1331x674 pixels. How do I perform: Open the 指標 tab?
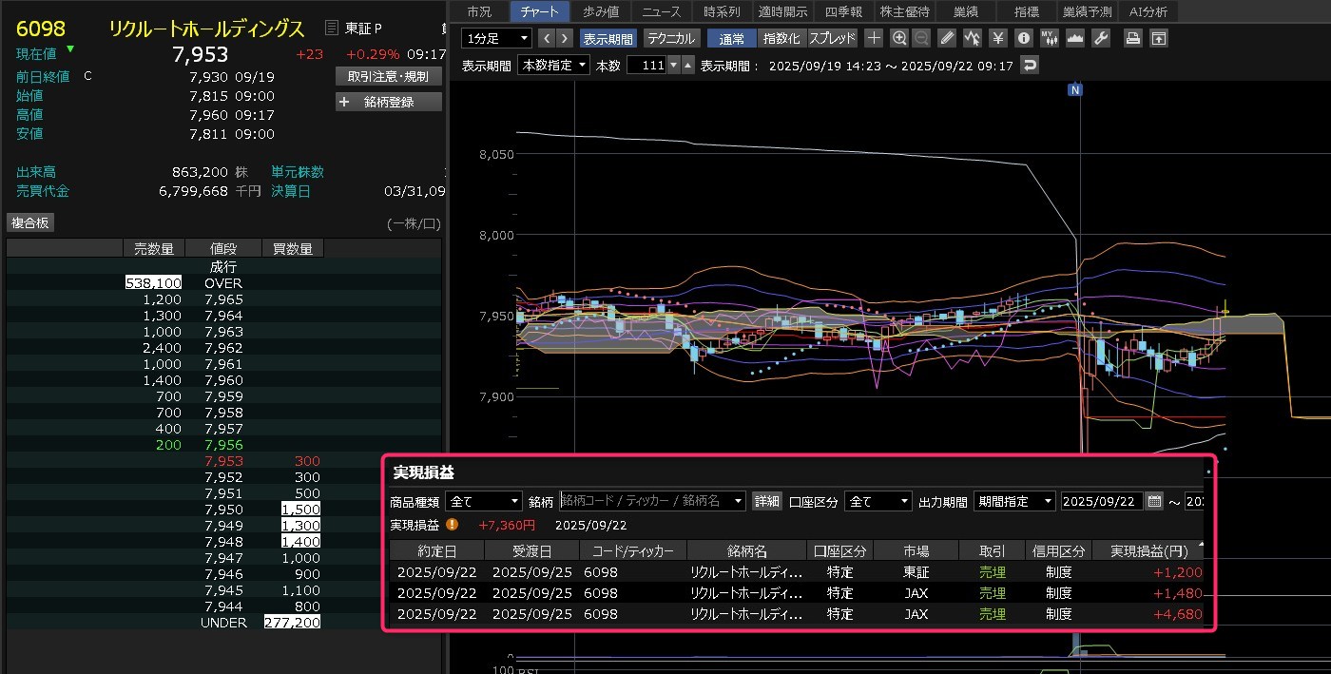coord(1027,11)
